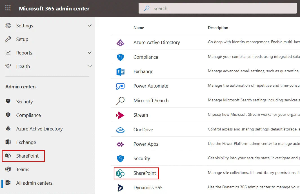The height and width of the screenshot is (194, 300).
Task: Click the OneDrive cloud icon
Action: (120, 130)
